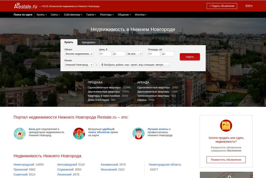Image resolution: width=266 pixels, height=178 pixels.
Task: Expand the Купить menu
Action: pos(41,15)
